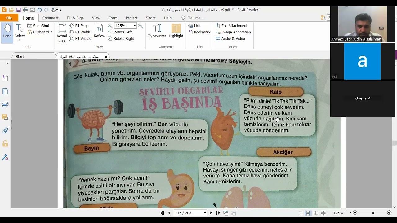Screen dimensions: 397x223
Task: Open the Layers side panel
Action: (5, 104)
